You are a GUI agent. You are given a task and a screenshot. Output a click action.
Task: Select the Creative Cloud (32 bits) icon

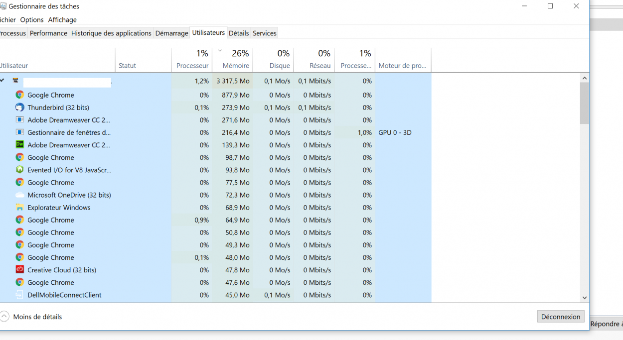pyautogui.click(x=20, y=269)
